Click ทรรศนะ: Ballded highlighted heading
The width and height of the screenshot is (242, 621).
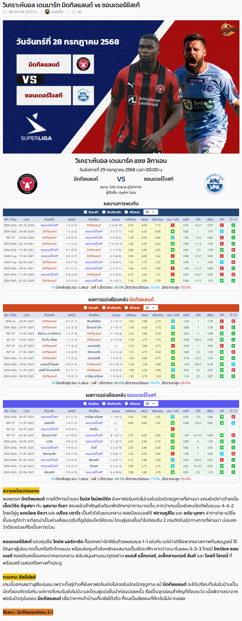(19, 577)
